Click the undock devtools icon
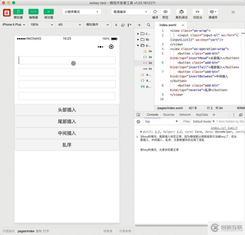Image resolution: width=245 pixels, height=235 pixels. point(241,115)
